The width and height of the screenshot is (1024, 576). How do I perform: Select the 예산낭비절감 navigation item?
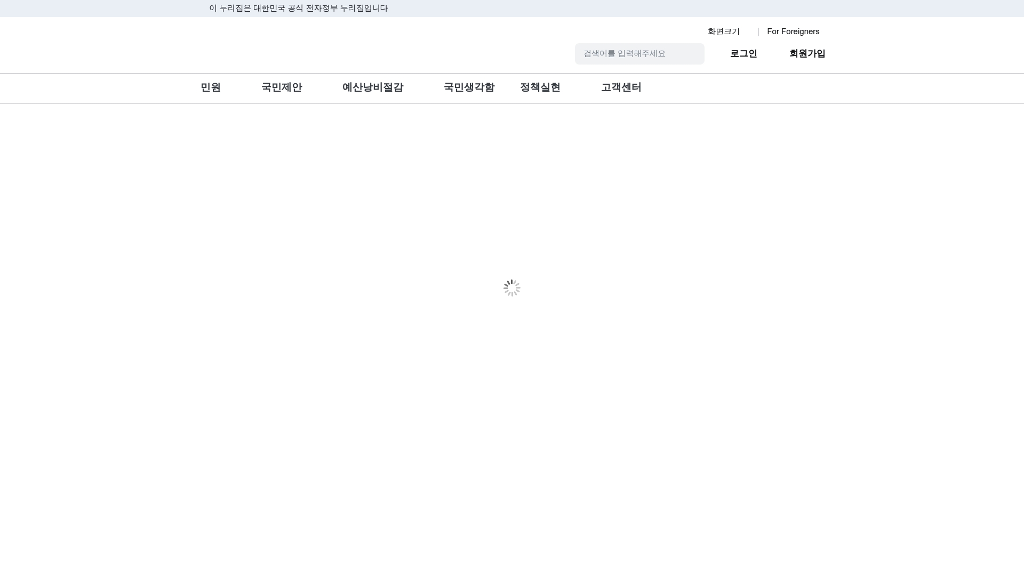(373, 87)
